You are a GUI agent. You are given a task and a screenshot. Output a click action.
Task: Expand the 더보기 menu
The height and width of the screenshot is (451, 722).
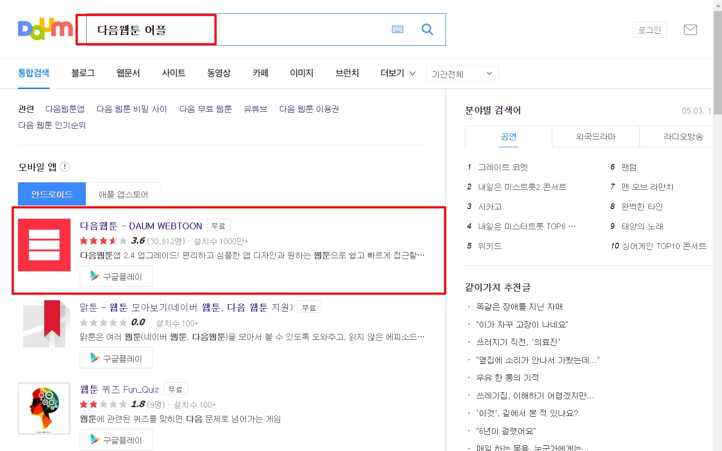[x=398, y=73]
